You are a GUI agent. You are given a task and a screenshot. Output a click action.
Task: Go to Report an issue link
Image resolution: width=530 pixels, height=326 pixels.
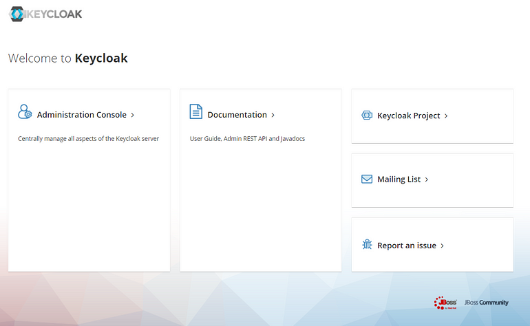tap(407, 246)
